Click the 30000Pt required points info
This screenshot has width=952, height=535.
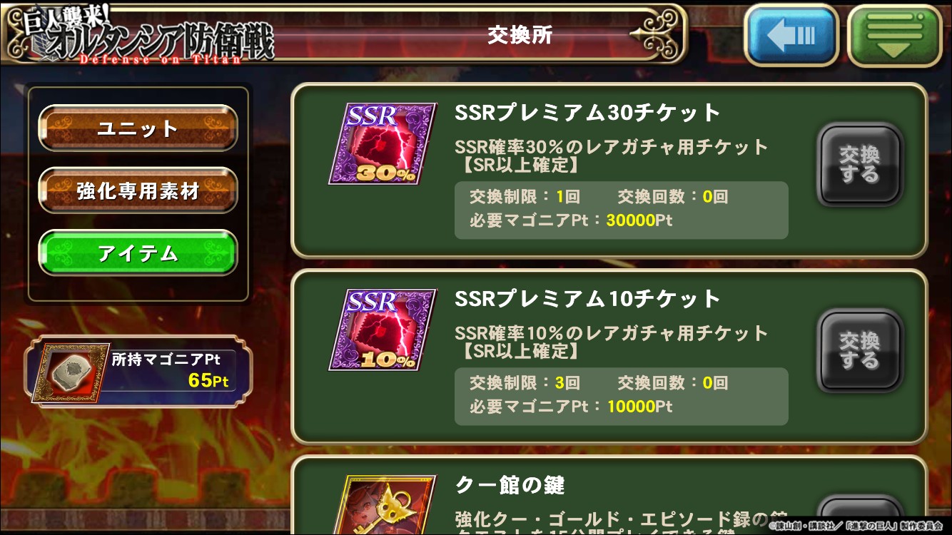pos(571,220)
